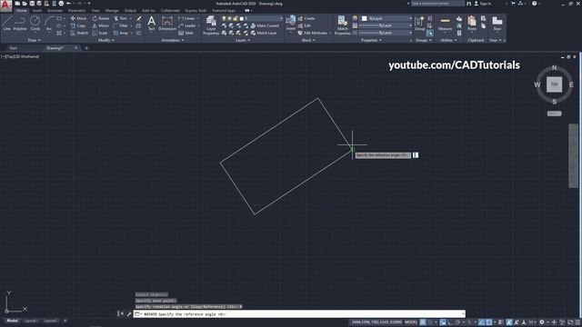Image resolution: width=582 pixels, height=327 pixels.
Task: Open the linetype ByLayer dropdown
Action: pos(386,33)
